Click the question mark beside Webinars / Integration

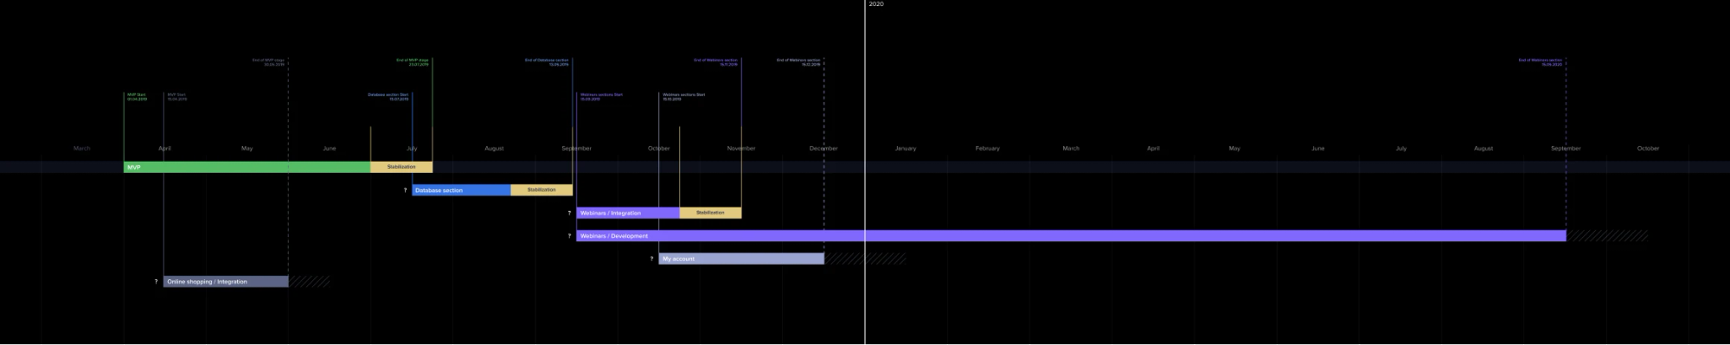coord(569,213)
